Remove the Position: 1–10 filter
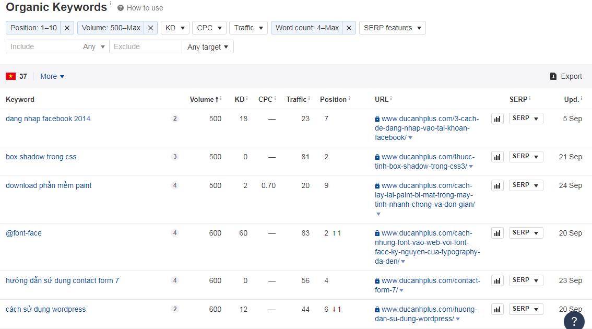This screenshot has height=329, width=592. [x=67, y=28]
